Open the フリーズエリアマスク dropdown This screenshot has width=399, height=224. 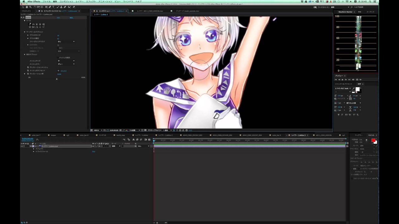(66, 41)
